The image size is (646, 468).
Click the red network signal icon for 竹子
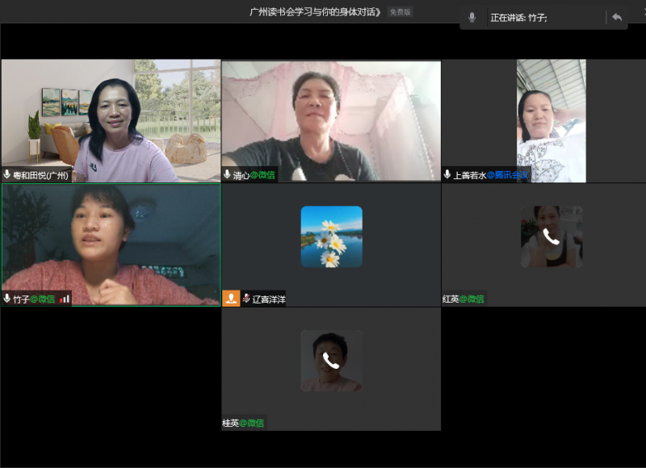[x=65, y=299]
